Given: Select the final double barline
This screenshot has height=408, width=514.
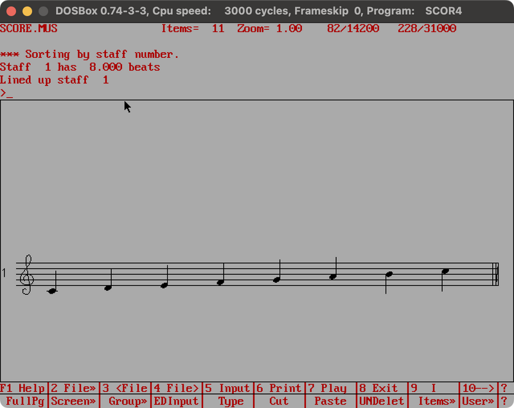Looking at the screenshot, I should (495, 274).
